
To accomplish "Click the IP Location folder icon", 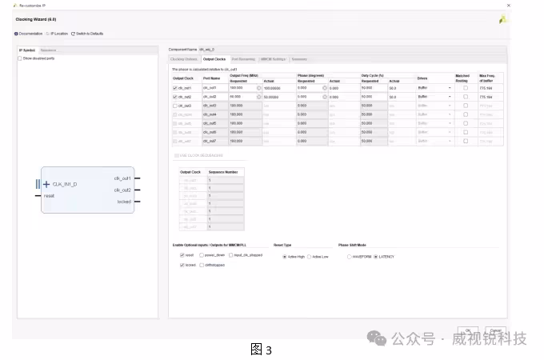I will pyautogui.click(x=48, y=34).
